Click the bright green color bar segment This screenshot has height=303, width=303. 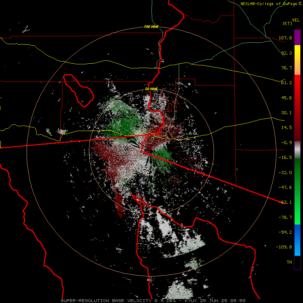pyautogui.click(x=297, y=191)
